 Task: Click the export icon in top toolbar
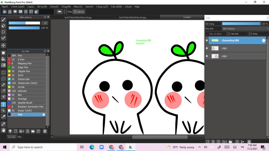click(x=10, y=12)
